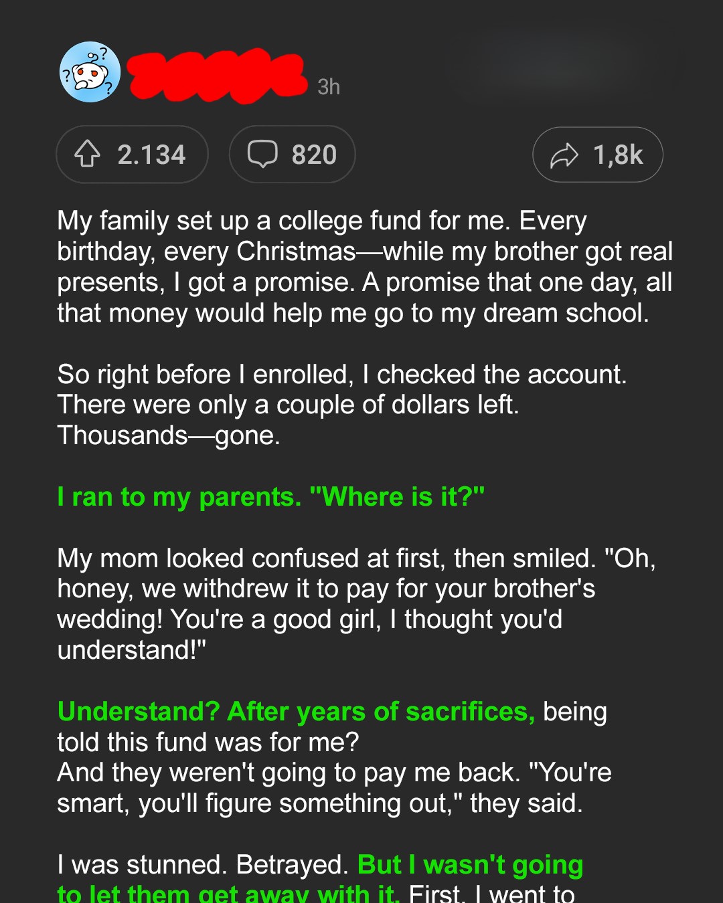Click the line "And they weren't going to pay"

[333, 773]
